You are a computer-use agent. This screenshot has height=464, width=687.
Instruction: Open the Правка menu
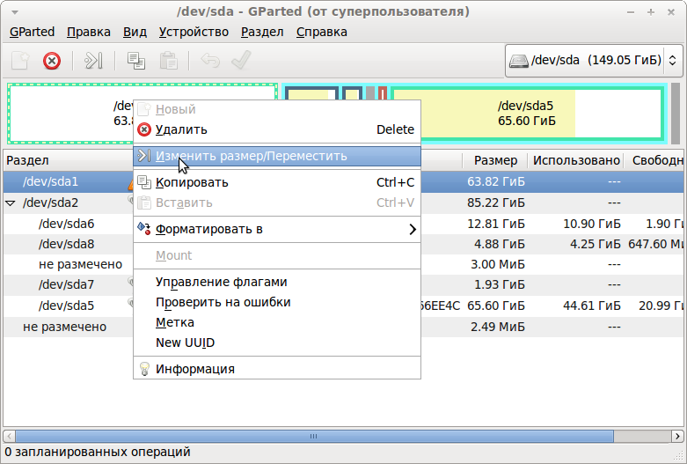(89, 32)
